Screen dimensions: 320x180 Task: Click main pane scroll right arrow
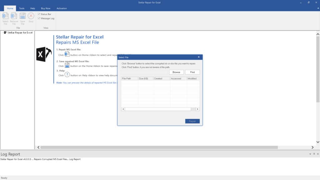[x=312, y=147]
